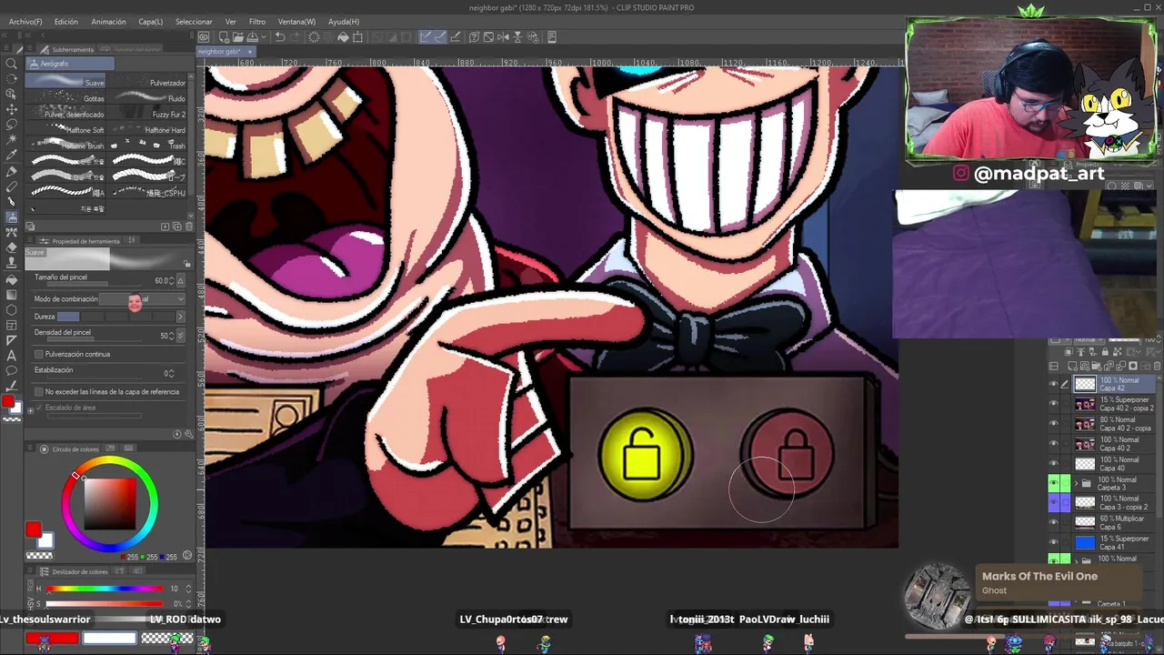
Task: Toggle visibility of Capa 40 layer
Action: coord(1054,464)
